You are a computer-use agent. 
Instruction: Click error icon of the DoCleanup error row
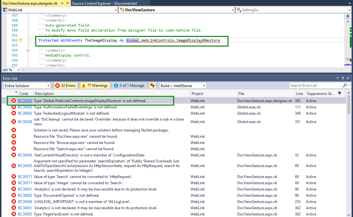coord(14,122)
